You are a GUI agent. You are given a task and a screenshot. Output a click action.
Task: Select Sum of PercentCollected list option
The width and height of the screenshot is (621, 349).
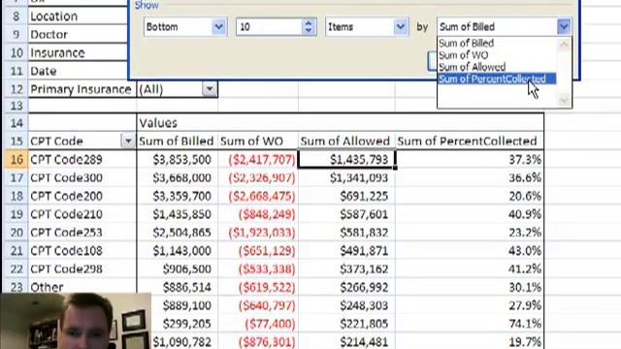pyautogui.click(x=497, y=79)
